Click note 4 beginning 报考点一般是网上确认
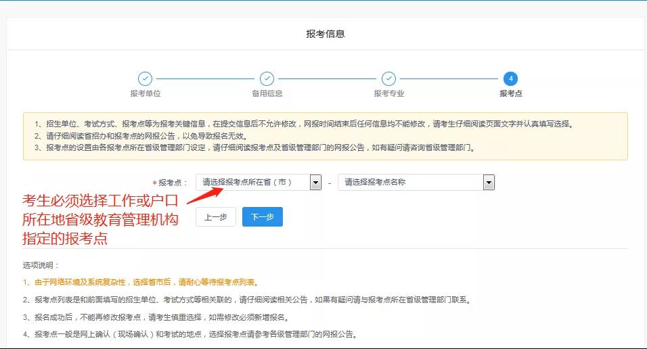647x349 pixels. 190,334
